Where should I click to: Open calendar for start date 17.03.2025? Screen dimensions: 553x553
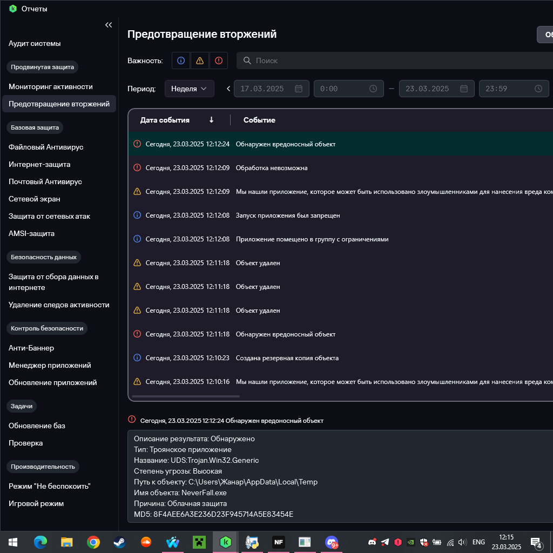click(x=298, y=89)
